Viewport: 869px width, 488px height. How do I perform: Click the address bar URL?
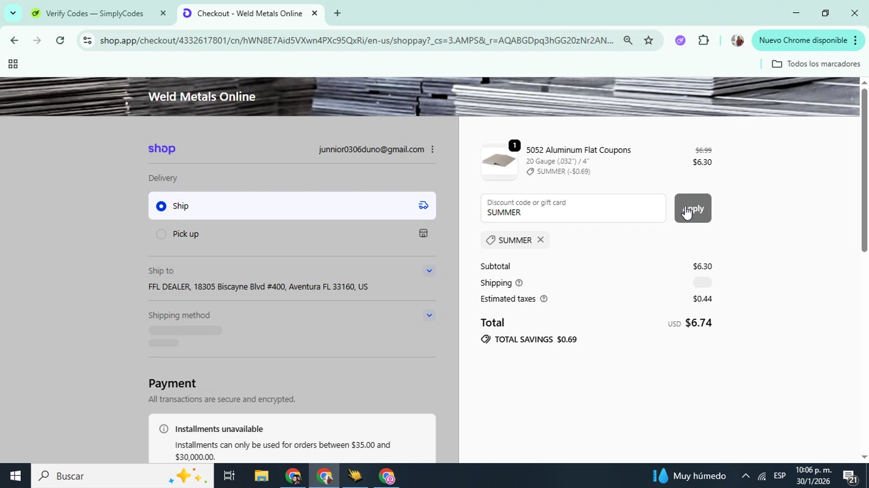(356, 41)
